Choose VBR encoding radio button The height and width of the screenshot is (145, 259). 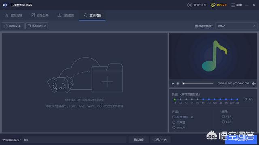tap(223, 116)
